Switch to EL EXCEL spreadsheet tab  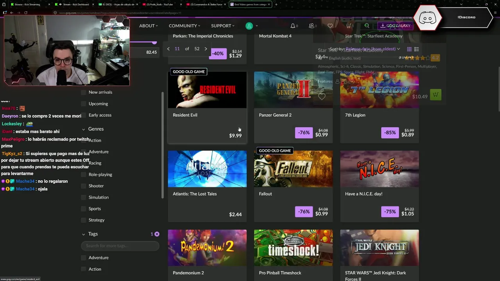(x=118, y=4)
